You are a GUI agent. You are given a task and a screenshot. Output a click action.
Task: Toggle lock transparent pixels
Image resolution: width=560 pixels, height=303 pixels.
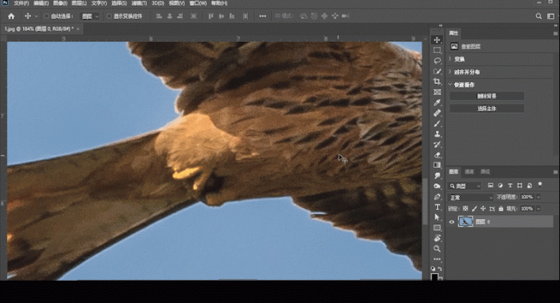[x=465, y=209]
